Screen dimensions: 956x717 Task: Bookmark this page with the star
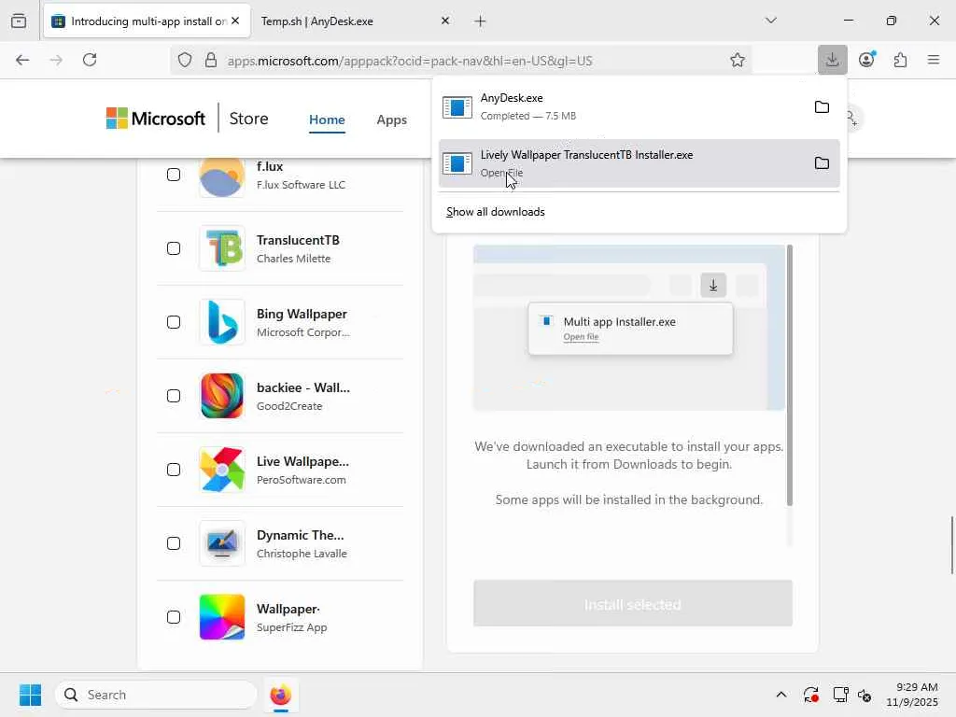[x=738, y=60]
